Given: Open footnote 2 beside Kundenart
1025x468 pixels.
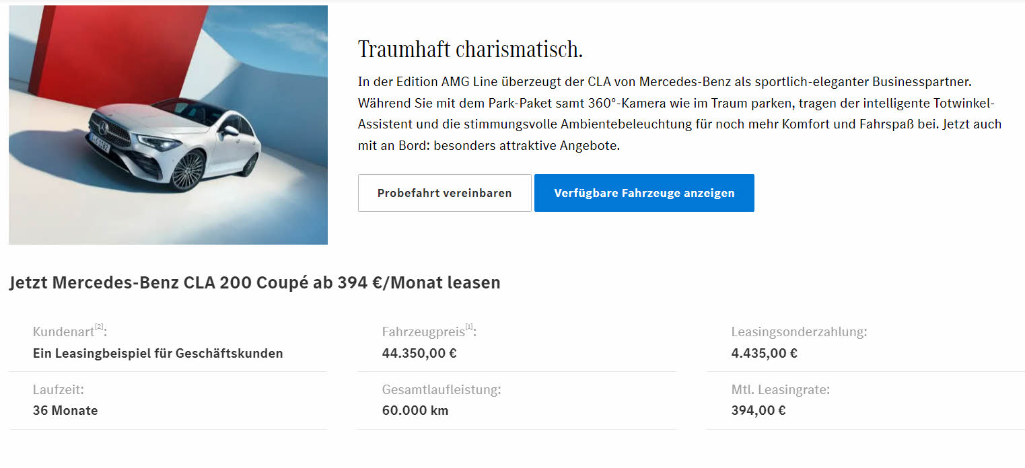Looking at the screenshot, I should point(99,327).
